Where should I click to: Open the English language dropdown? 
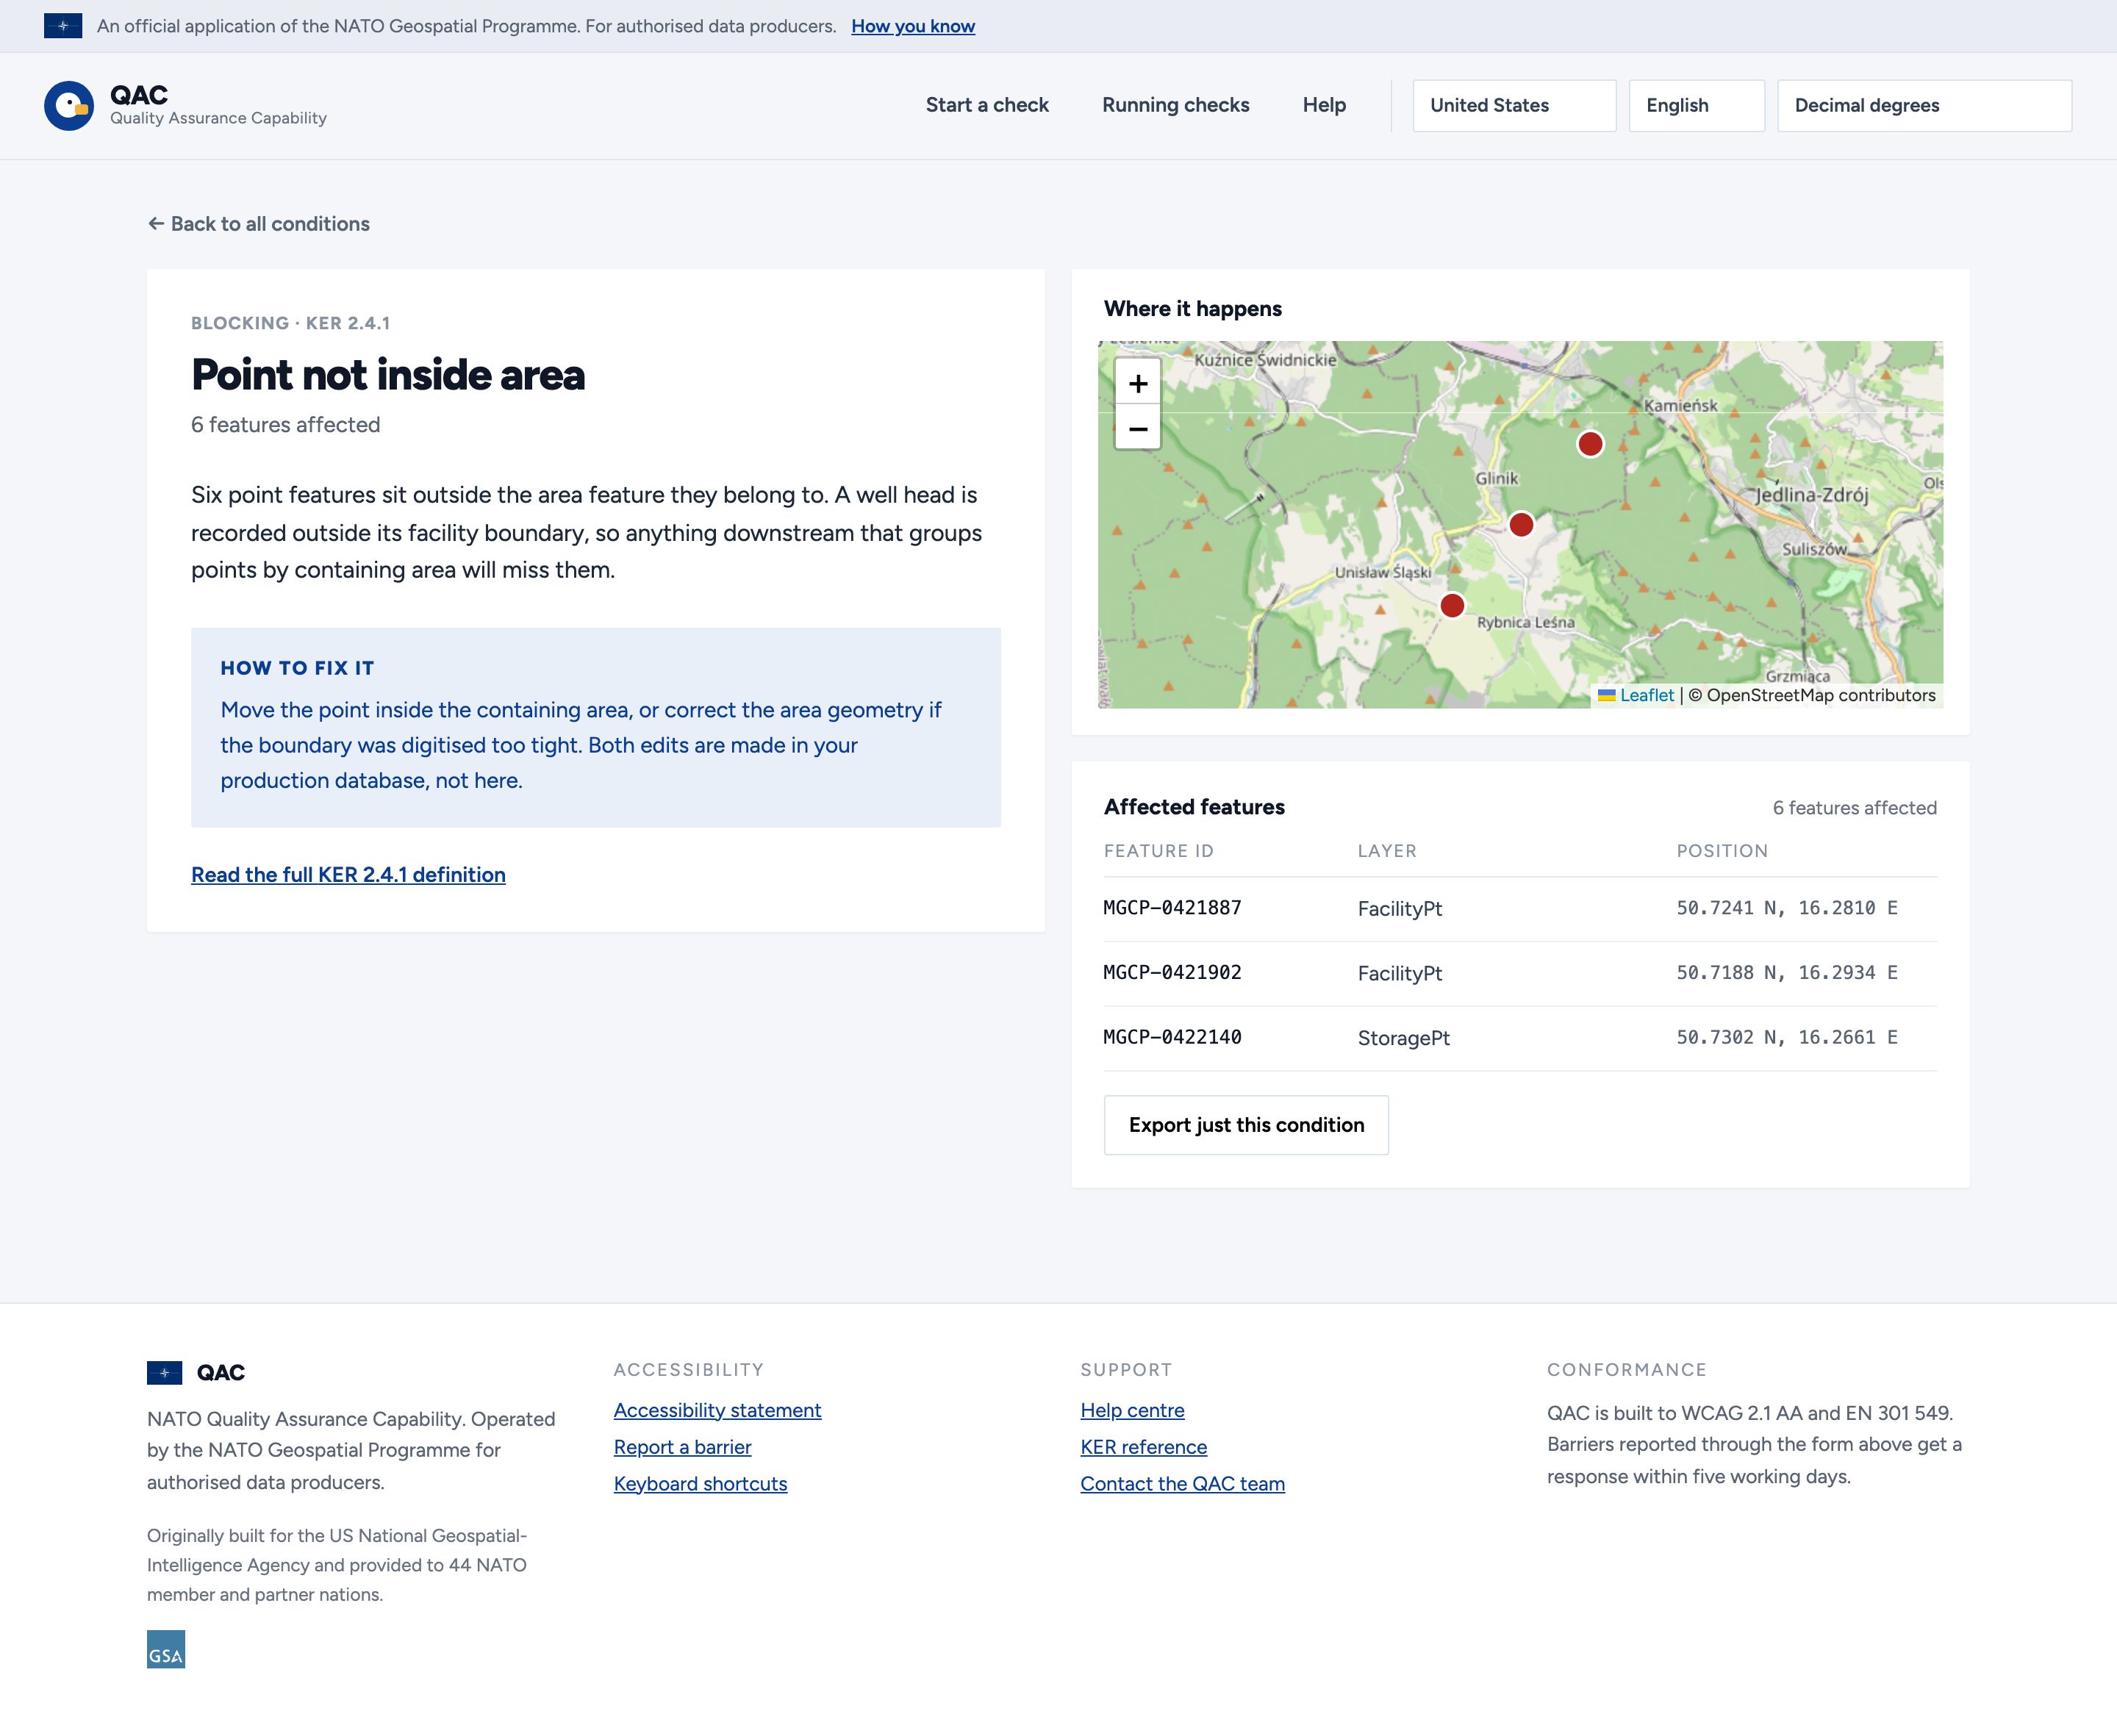(1696, 106)
